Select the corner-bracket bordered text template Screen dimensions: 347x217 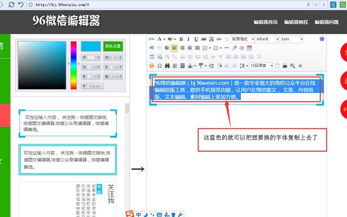point(68,123)
